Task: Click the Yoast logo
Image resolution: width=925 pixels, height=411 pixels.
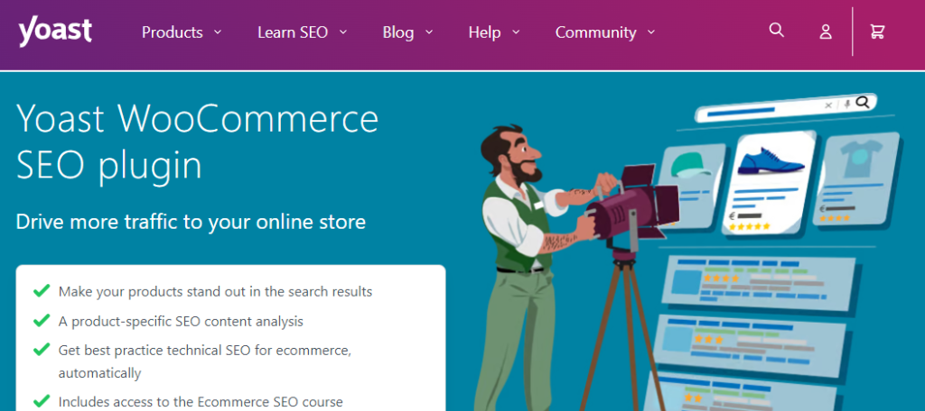Action: tap(55, 32)
